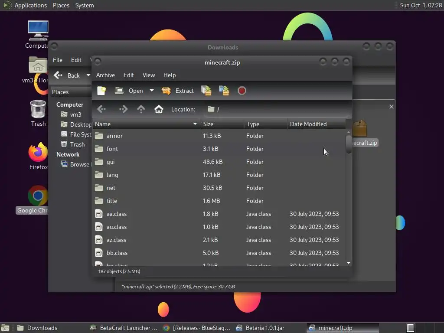Go back using archive location arrow
This screenshot has height=333, width=444.
[101, 109]
